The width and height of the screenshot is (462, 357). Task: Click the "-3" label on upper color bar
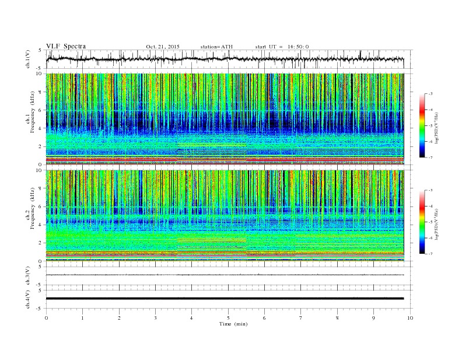coord(430,94)
